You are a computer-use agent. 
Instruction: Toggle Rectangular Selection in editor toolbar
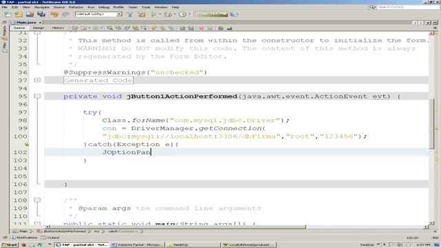click(144, 28)
